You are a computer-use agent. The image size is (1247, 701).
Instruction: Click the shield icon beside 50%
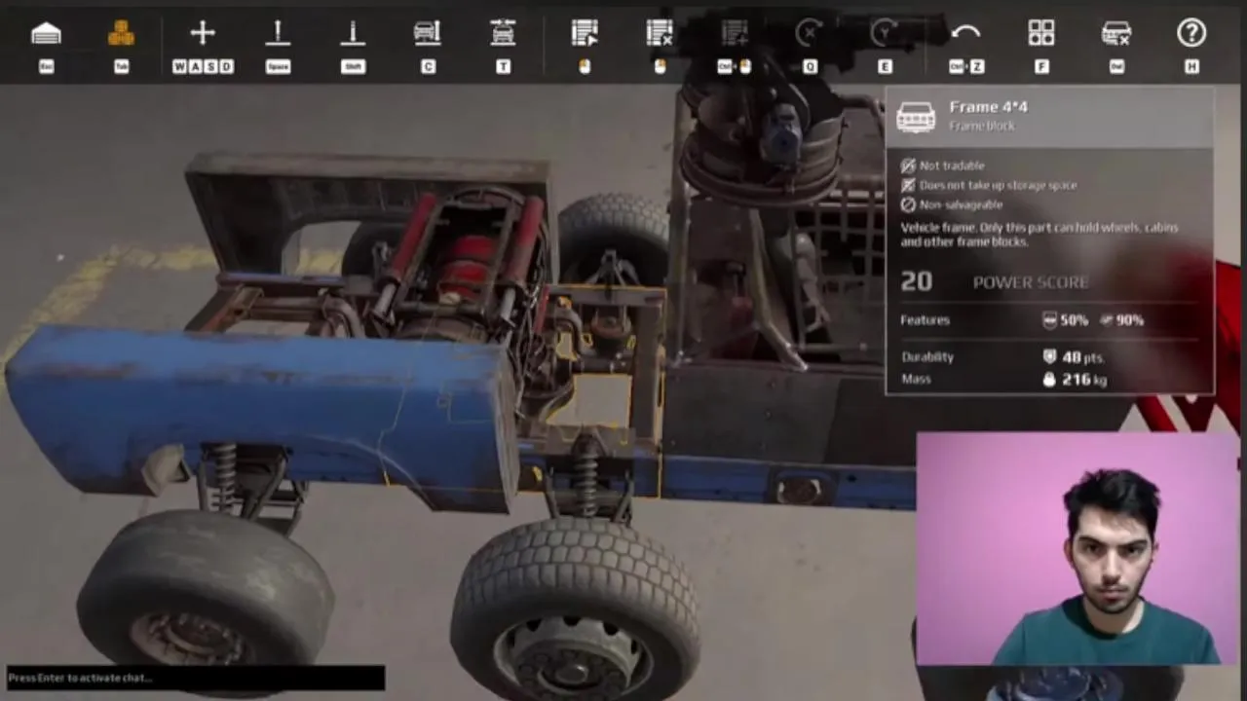tap(1050, 319)
